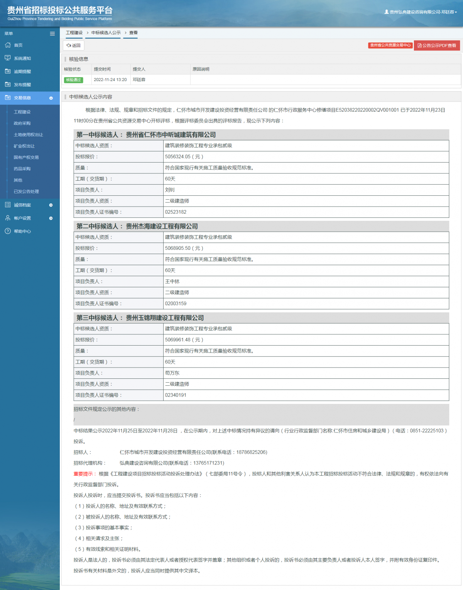
Task: Click 工程建设 breadcrumb link
Action: [74, 33]
